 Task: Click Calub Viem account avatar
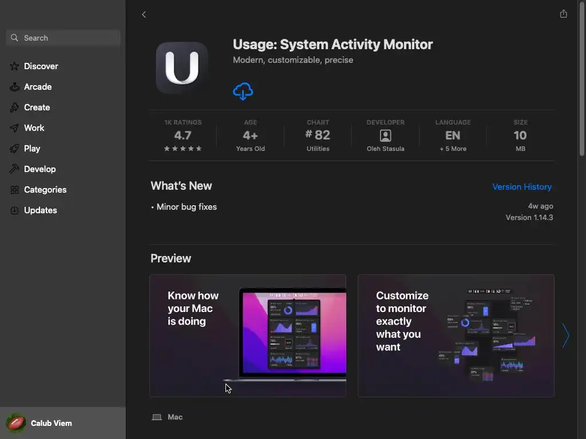point(15,423)
